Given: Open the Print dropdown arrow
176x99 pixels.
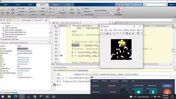Looking at the screenshot, I should 23,15.
